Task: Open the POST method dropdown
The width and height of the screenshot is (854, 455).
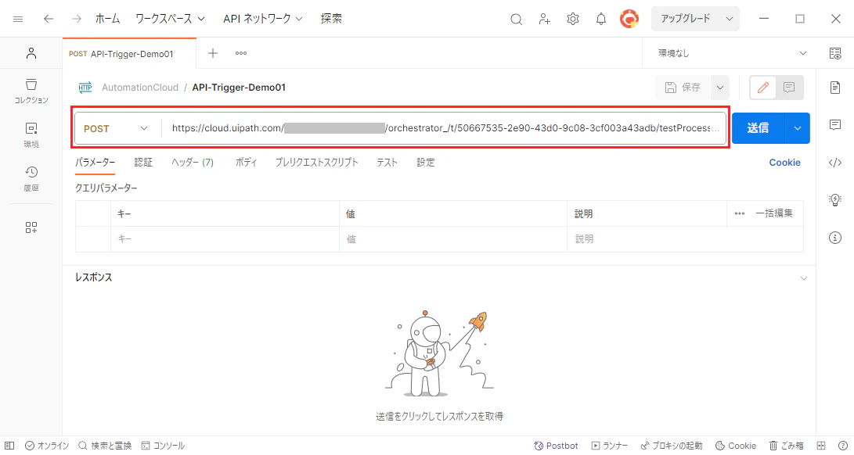Action: pos(116,128)
